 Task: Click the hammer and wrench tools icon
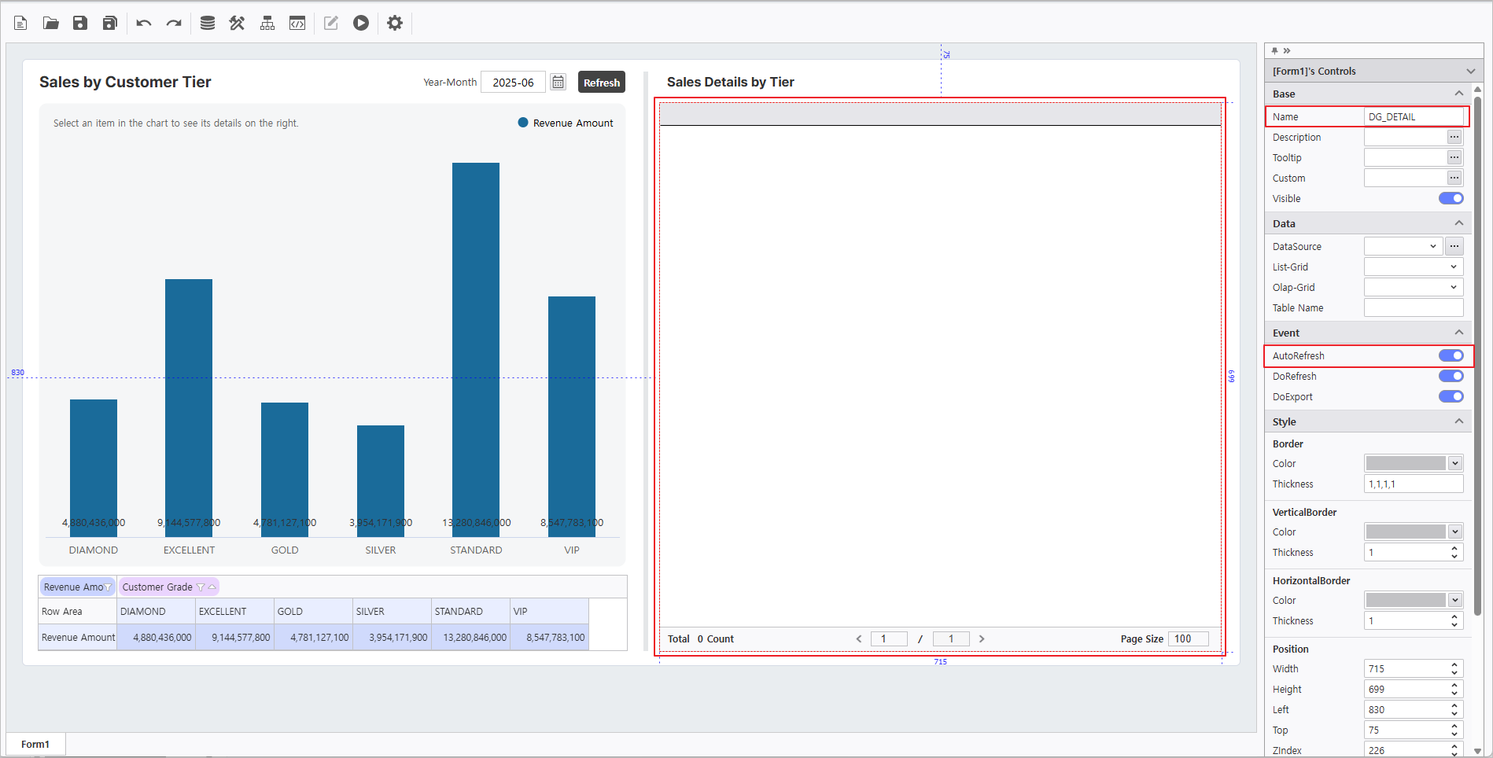tap(237, 23)
